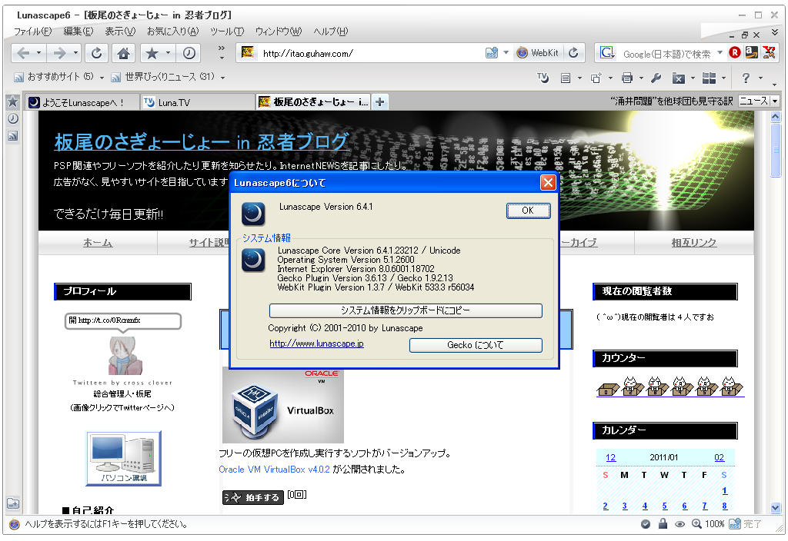Open the Luna.TV toolbar icon
This screenshot has height=541, width=788.
click(543, 78)
